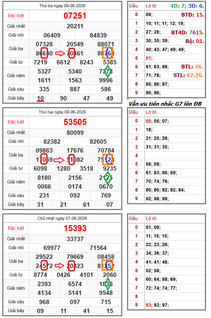Select fourth prize number 5385
The image size is (211, 318).
110,62
